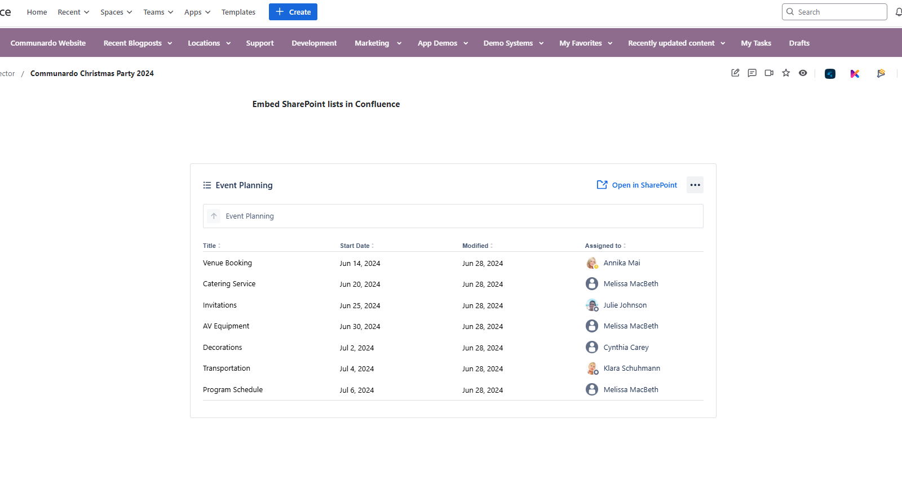This screenshot has height=502, width=902.
Task: Sort by Assigned to column
Action: click(x=605, y=246)
